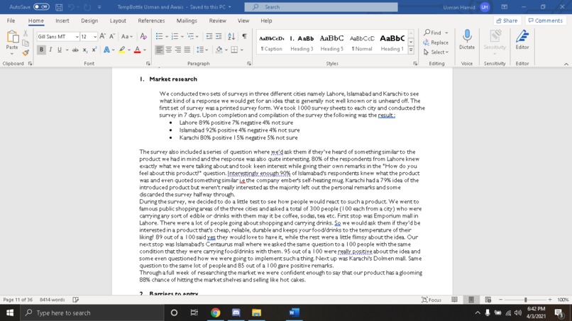The width and height of the screenshot is (572, 321).
Task: Apply red font color
Action: click(137, 50)
